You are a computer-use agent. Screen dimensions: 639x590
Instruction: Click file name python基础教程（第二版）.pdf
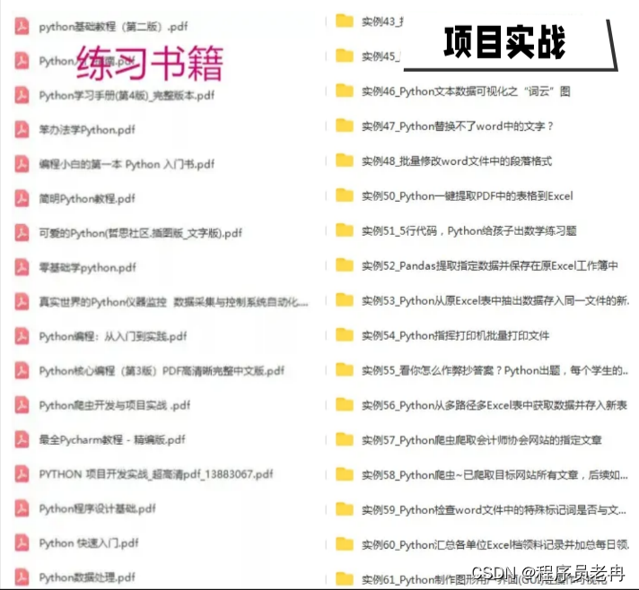(x=113, y=27)
